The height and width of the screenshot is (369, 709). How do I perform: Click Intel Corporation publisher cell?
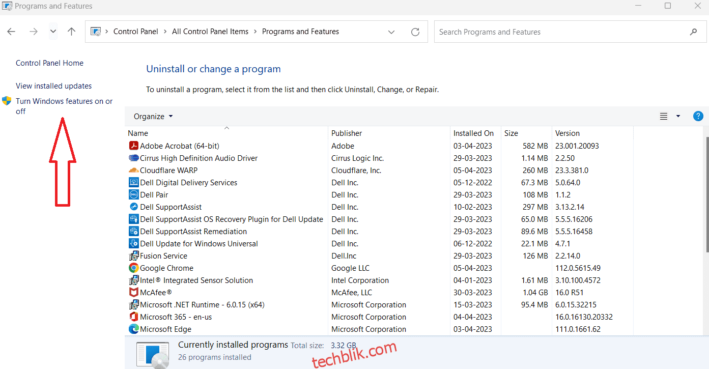tap(360, 280)
